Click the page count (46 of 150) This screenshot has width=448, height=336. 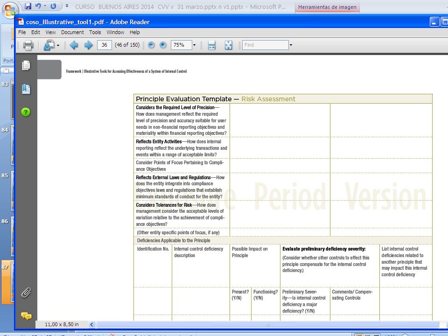tap(127, 45)
